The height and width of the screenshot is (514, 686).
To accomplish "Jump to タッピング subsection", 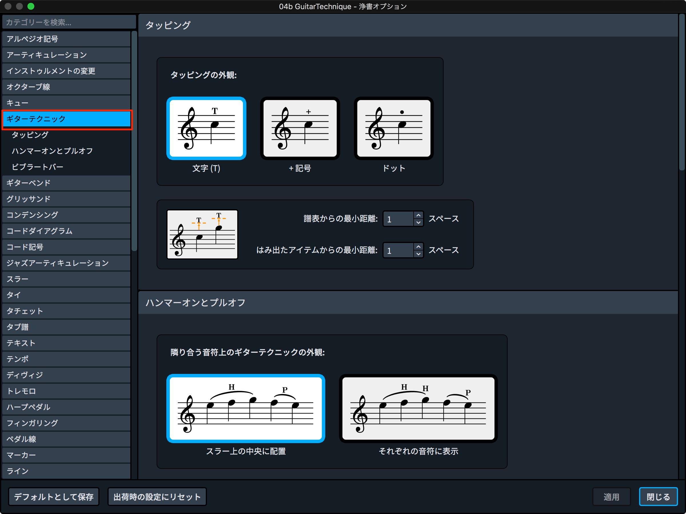I will pos(30,135).
